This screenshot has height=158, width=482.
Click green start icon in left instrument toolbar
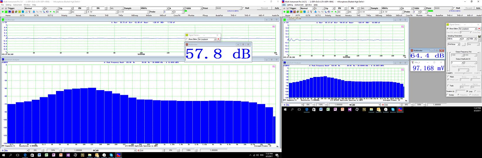click(3, 12)
